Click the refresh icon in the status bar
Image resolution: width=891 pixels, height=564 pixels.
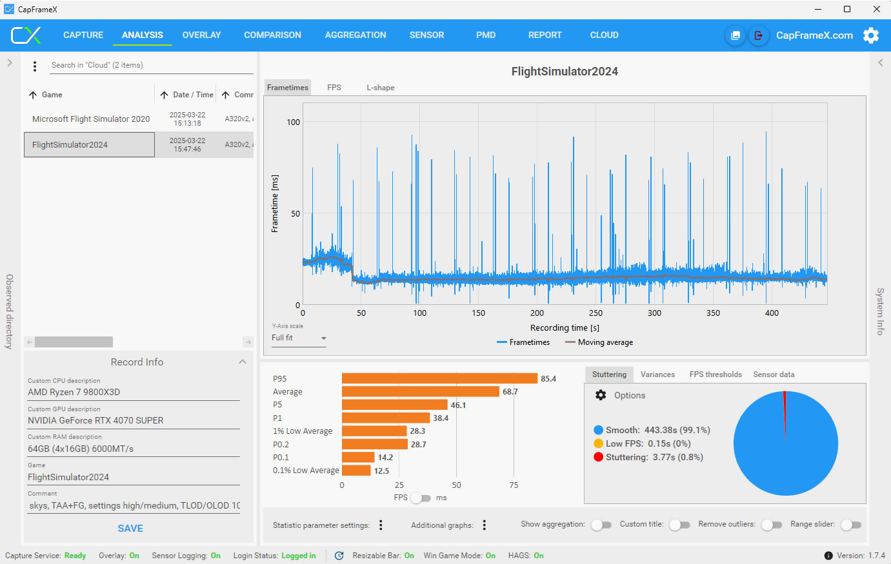[x=339, y=556]
